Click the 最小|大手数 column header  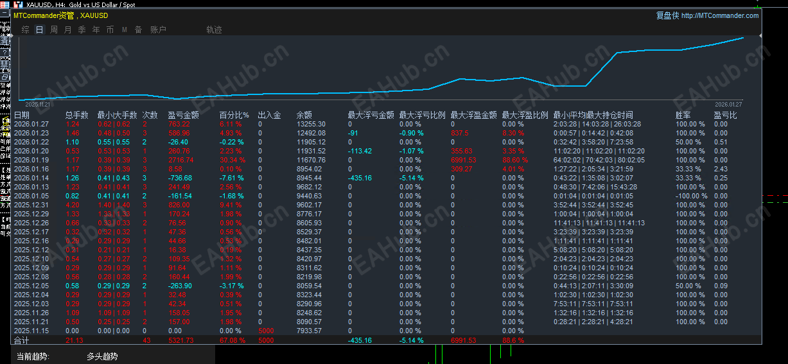point(117,115)
